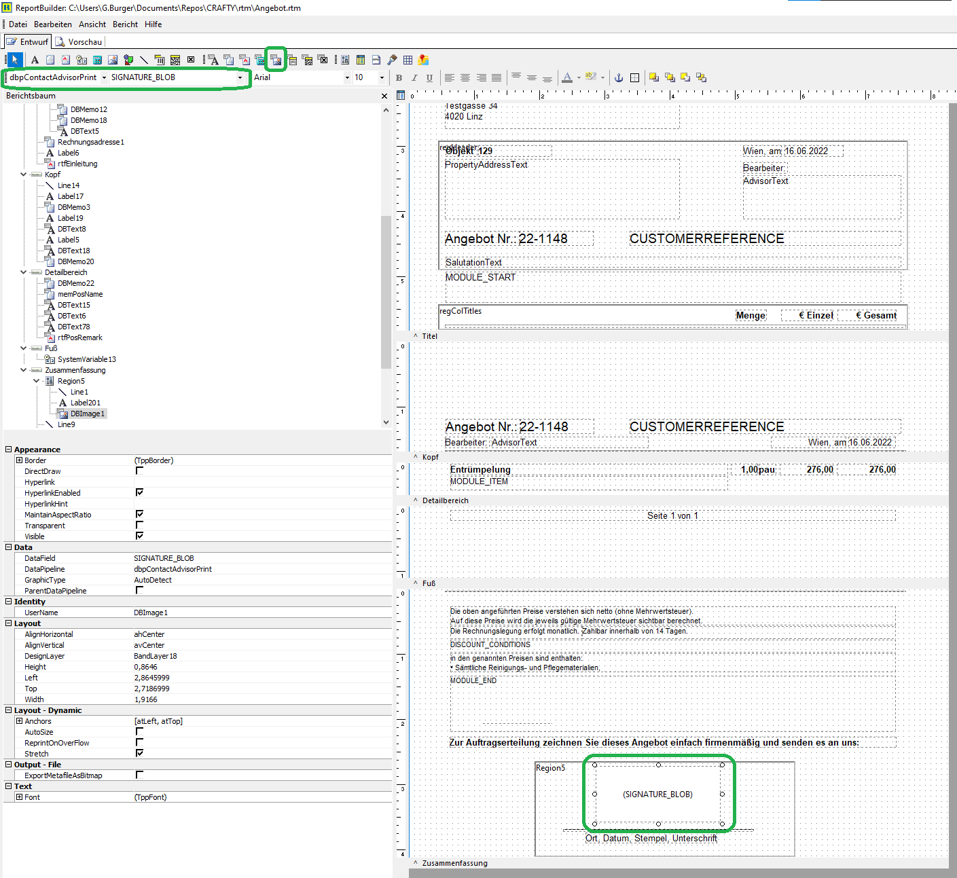Pick the Line drawing tool

[144, 60]
